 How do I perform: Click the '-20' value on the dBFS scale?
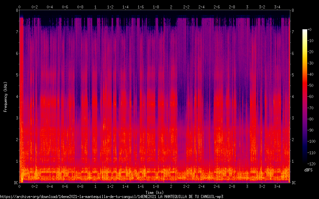(310, 52)
